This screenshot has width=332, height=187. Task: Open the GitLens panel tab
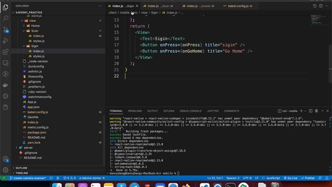169,111
